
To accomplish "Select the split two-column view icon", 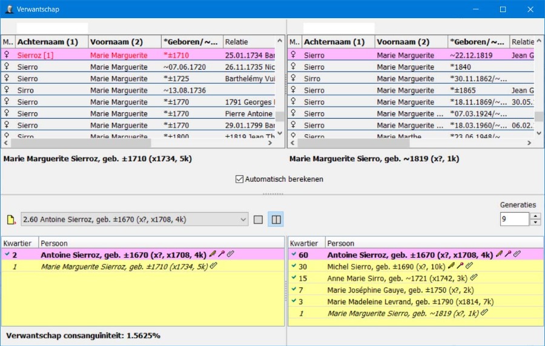I will [x=276, y=219].
